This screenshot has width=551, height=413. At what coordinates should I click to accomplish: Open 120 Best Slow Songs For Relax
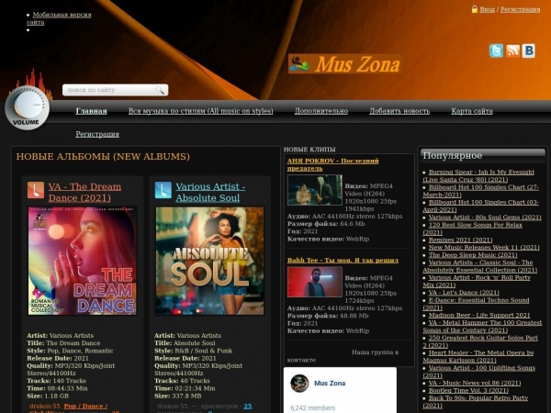pos(473,229)
